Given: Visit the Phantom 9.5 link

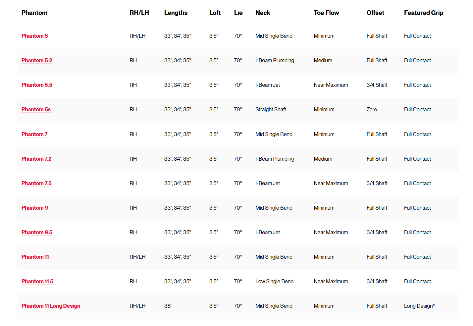Looking at the screenshot, I should (x=37, y=232).
